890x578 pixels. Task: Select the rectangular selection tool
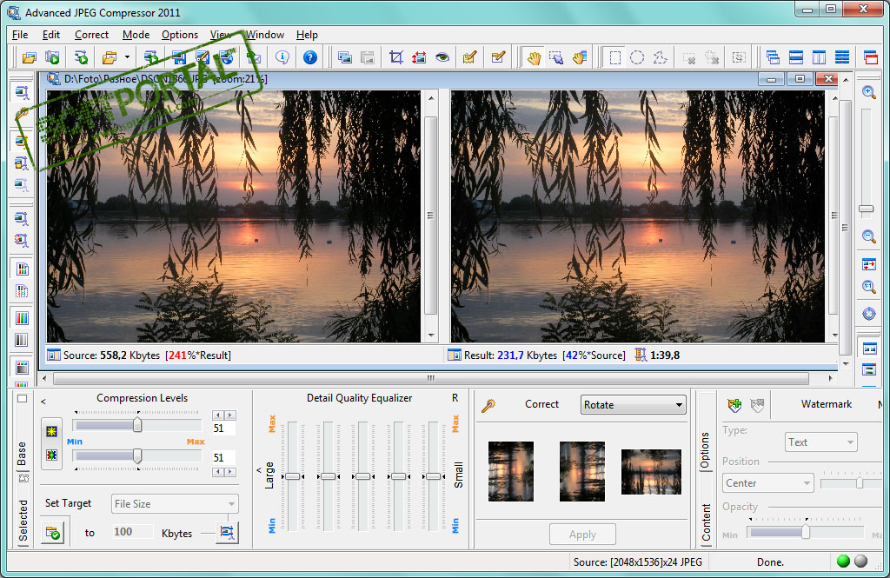614,57
